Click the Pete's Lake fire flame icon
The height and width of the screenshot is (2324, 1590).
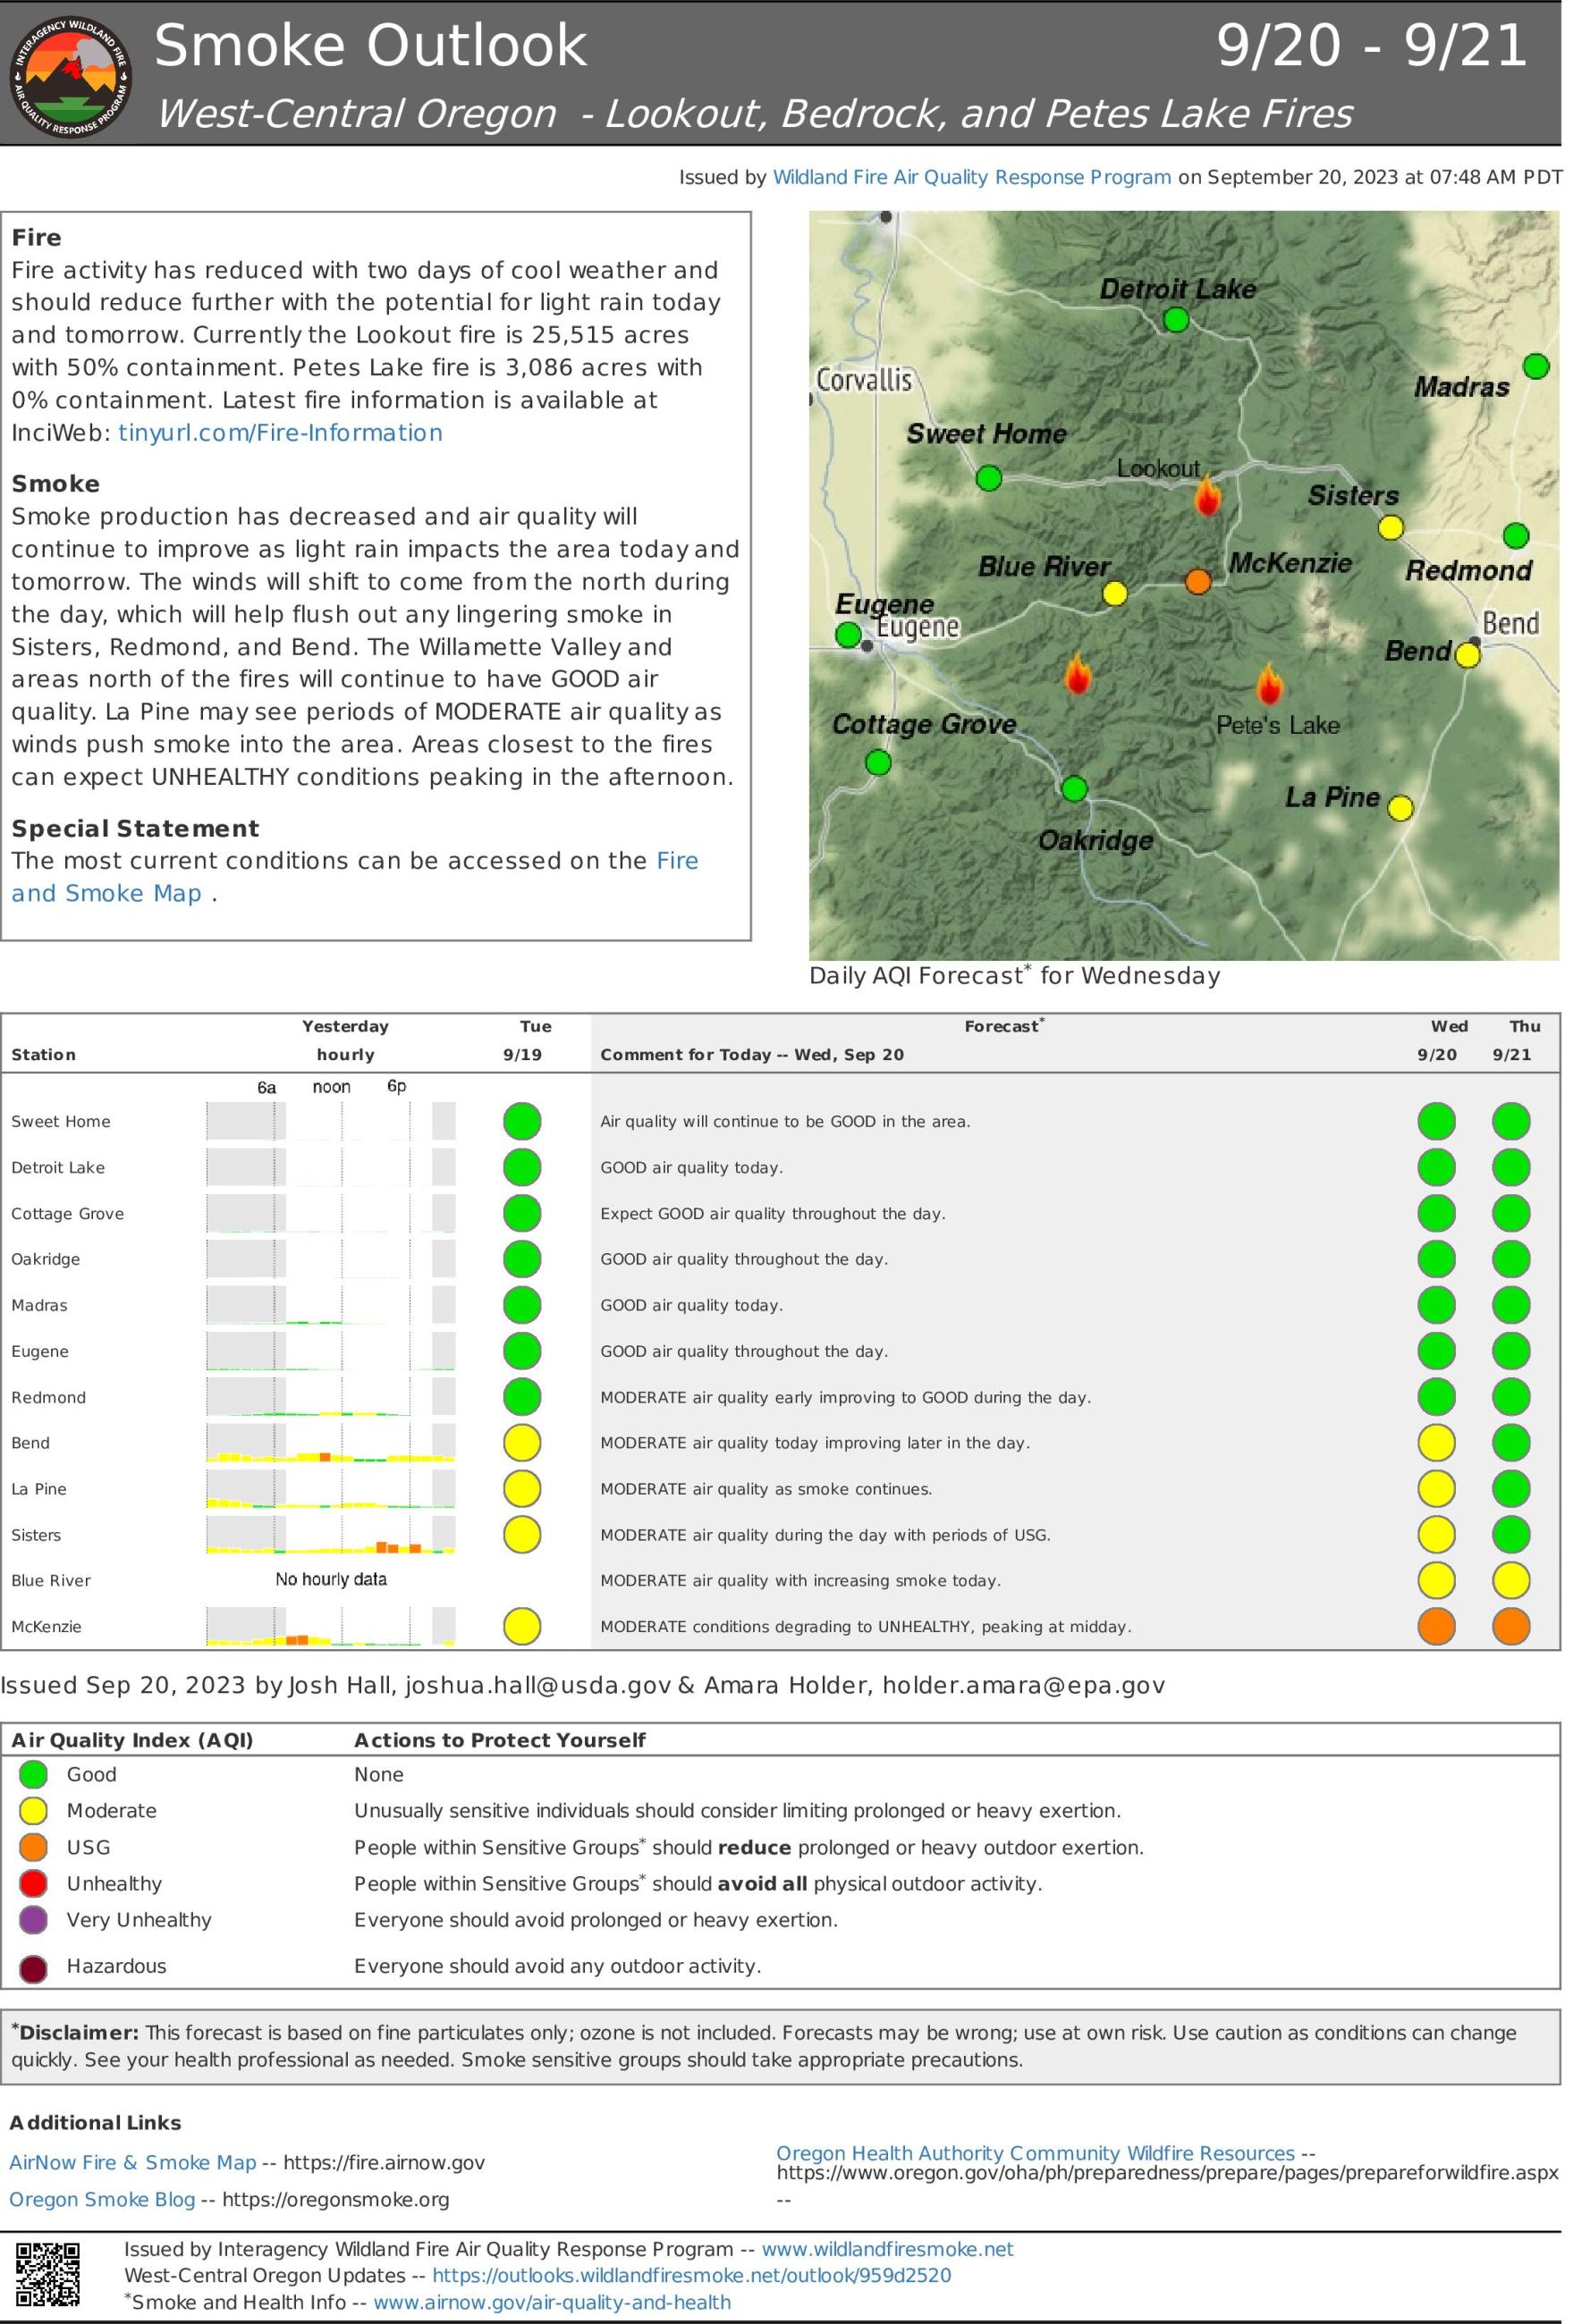click(1269, 683)
